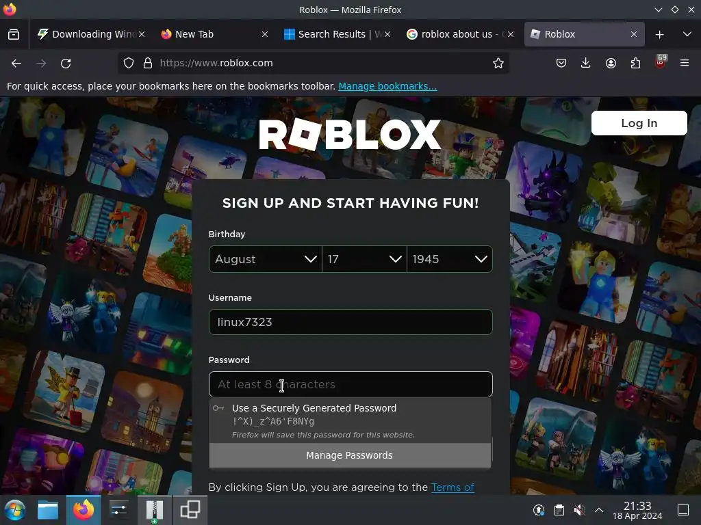Expand hidden system tray icons

click(599, 510)
